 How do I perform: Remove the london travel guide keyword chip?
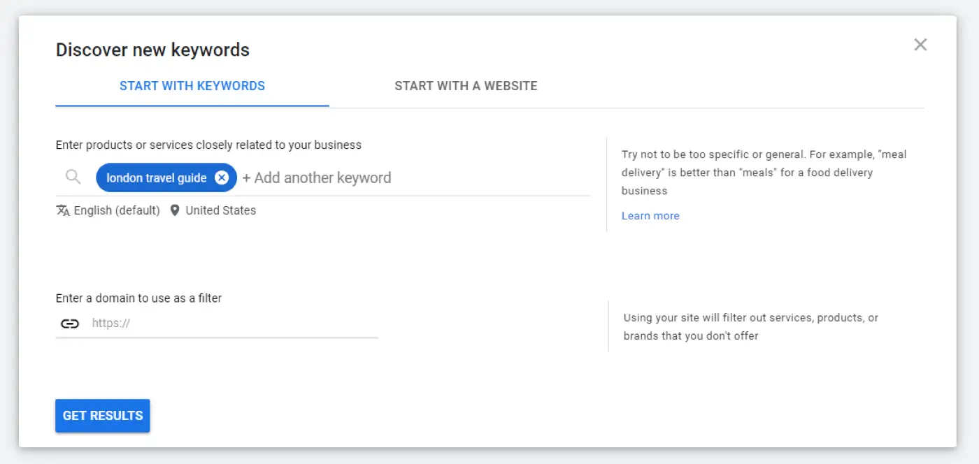pyautogui.click(x=222, y=177)
